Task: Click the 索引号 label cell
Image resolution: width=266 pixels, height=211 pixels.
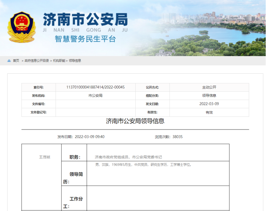Action: (x=39, y=87)
